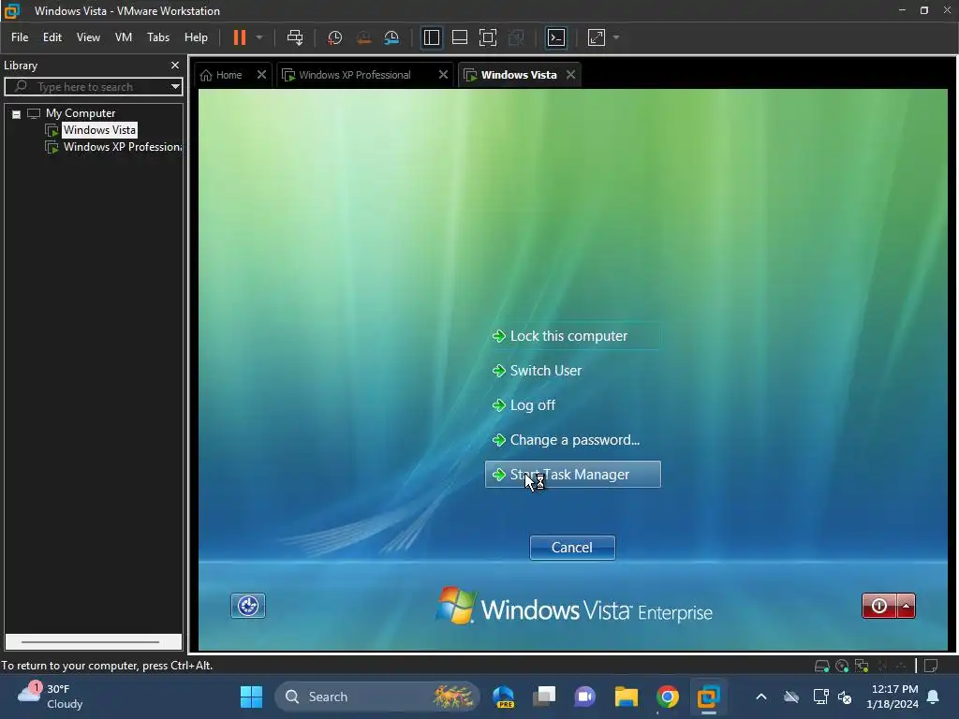Open the notification bell
The image size is (959, 719).
(934, 697)
